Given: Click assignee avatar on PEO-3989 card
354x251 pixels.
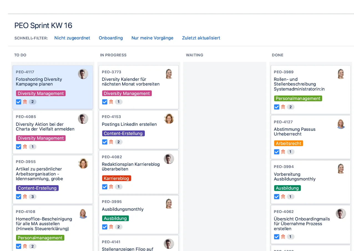Looking at the screenshot, I should (x=341, y=74).
